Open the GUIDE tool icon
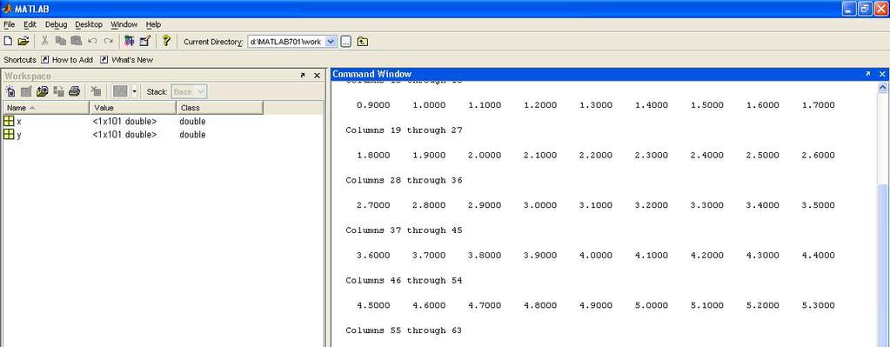Screen dimensions: 890x347 [144, 41]
